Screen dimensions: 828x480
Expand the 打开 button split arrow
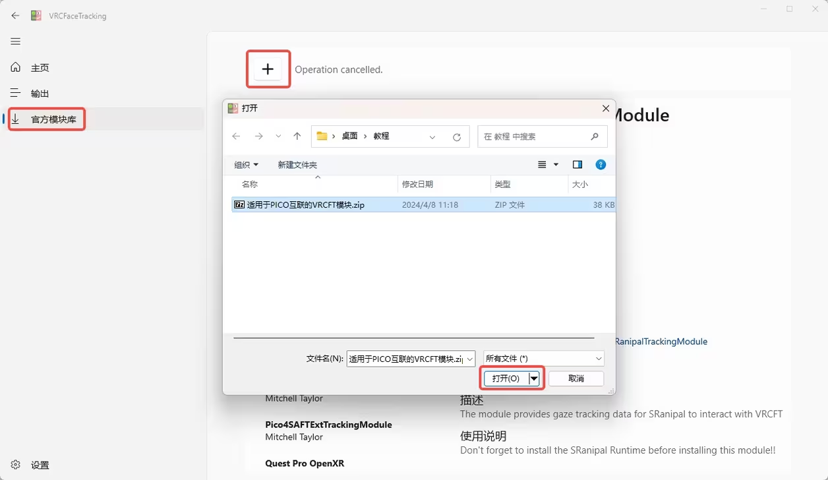[x=534, y=378]
